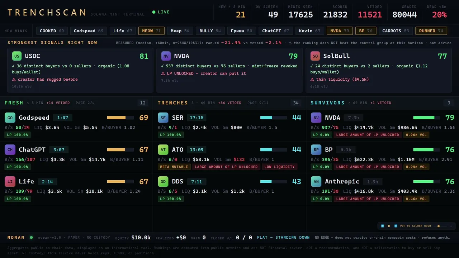Screen dimensions: 459x258
Task: Click the +14 VETOED label in Fresh
Action: click(58, 103)
